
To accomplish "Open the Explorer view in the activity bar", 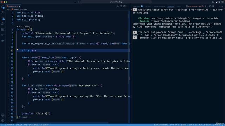I will 3,7.
